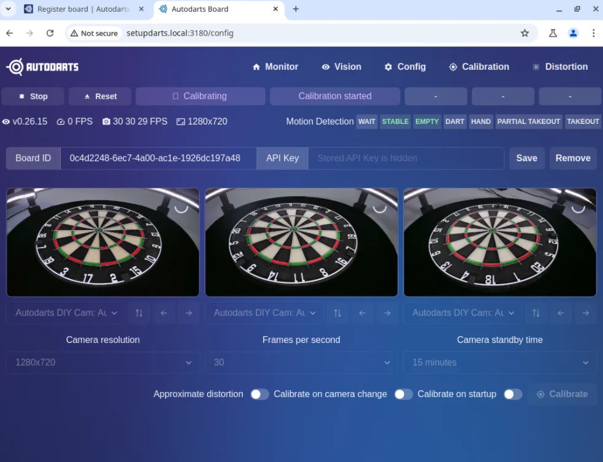Click the third camera preview thumbnail
Viewport: 603px width, 462px height.
point(500,242)
